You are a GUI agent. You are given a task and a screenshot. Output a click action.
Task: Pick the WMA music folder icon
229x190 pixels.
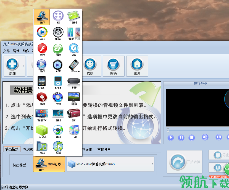point(42,148)
